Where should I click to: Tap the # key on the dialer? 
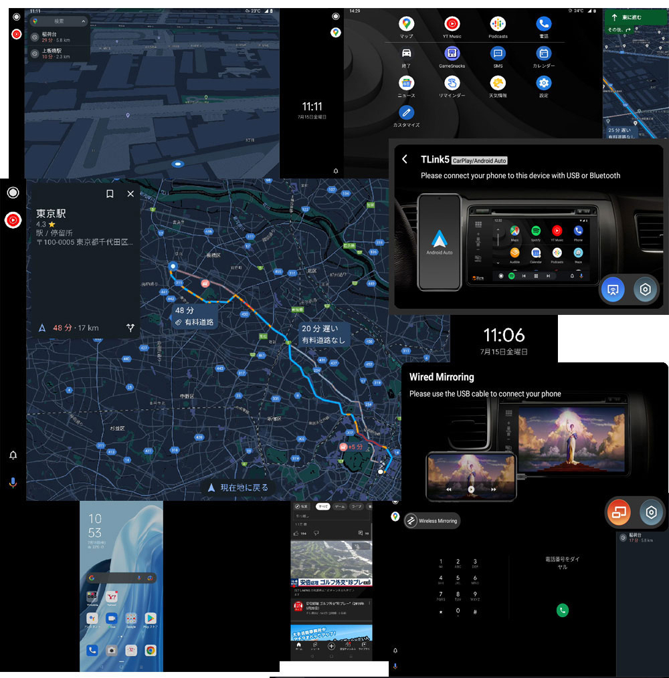pos(475,612)
